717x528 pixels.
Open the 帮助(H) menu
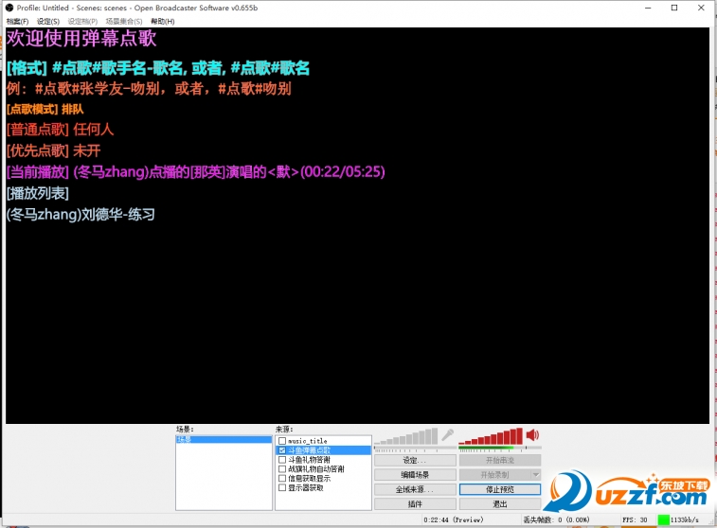point(163,21)
